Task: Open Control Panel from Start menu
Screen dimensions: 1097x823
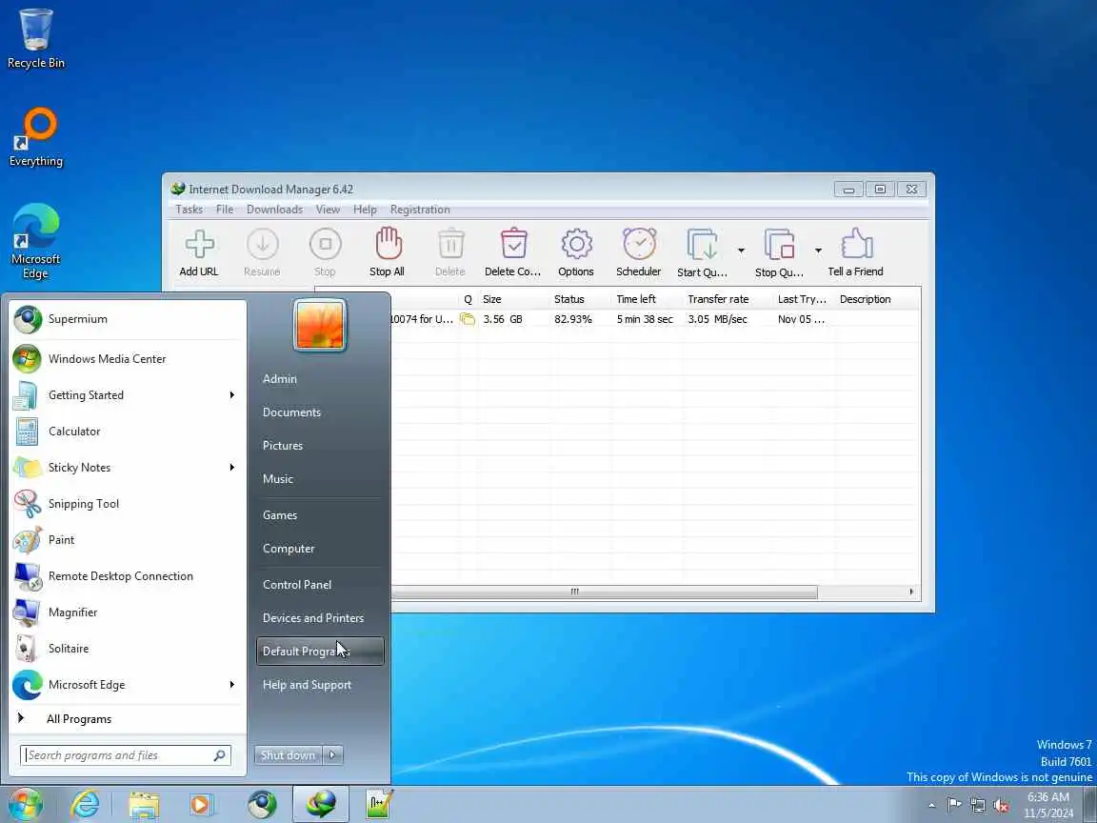Action: coord(320,585)
